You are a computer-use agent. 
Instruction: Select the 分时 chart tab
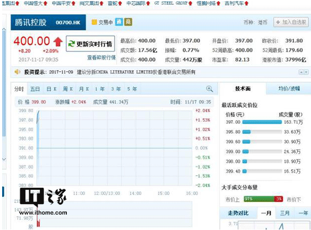(19, 89)
